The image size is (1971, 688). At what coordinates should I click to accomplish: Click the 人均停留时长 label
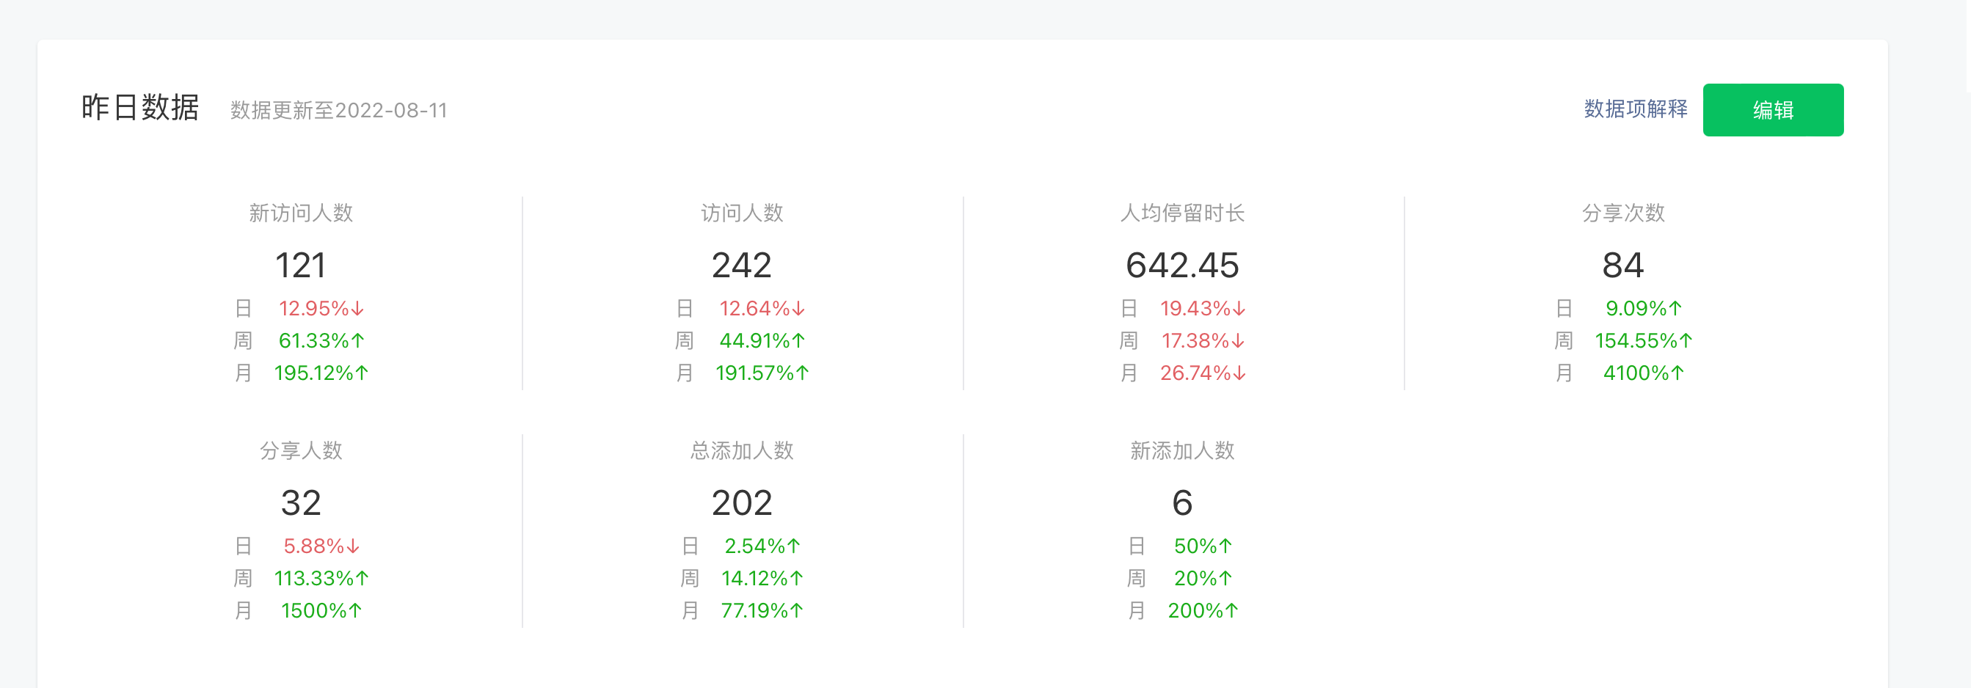click(1183, 213)
